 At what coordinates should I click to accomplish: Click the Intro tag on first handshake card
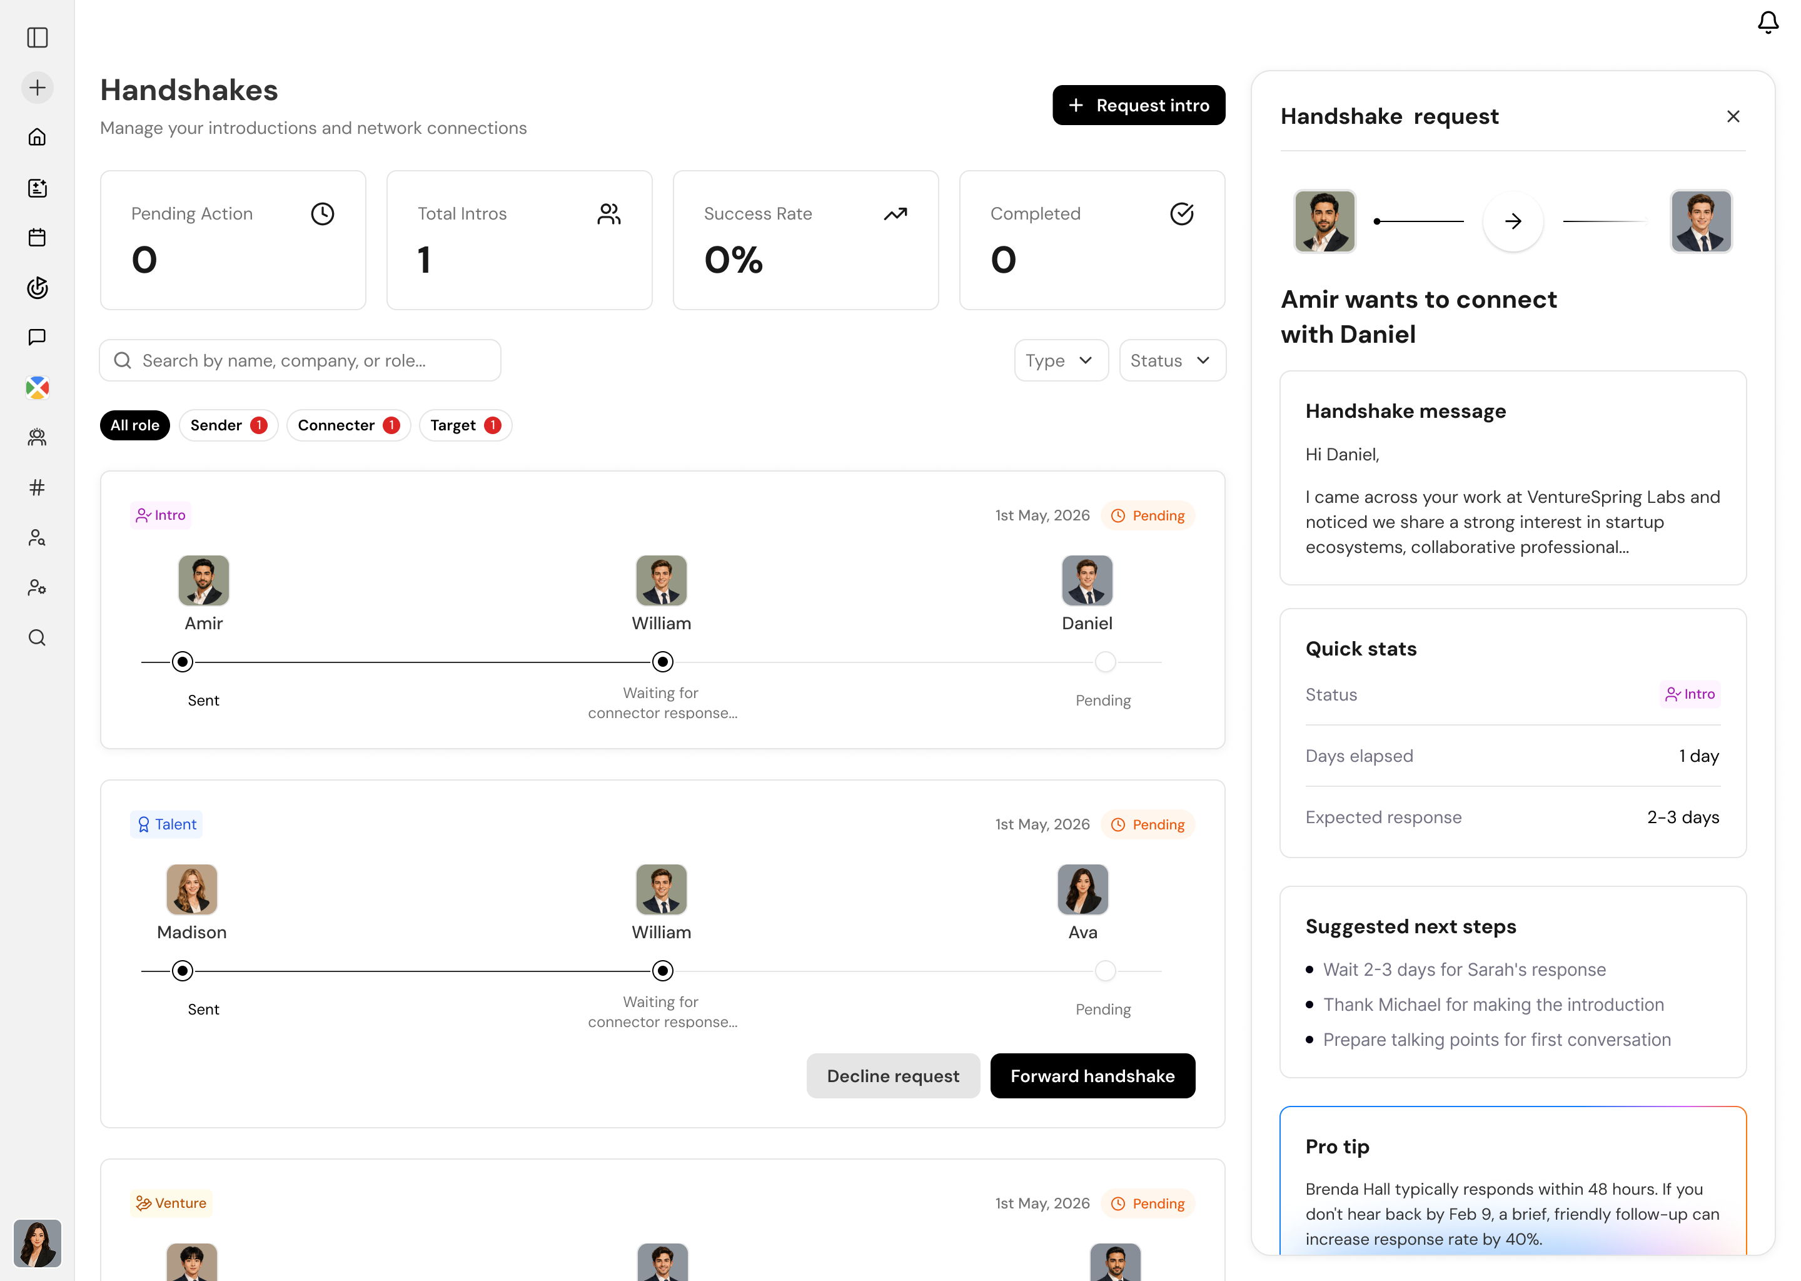161,515
